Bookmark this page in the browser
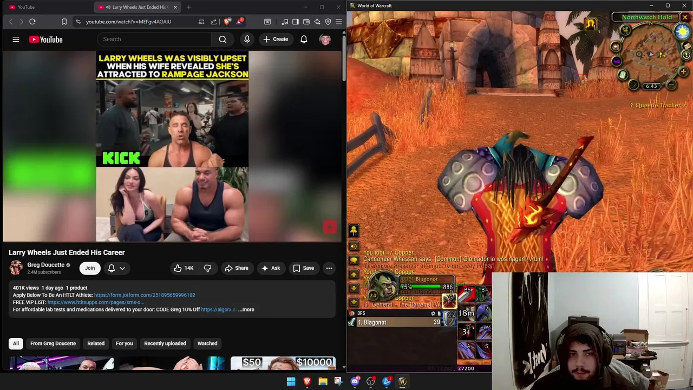The width and height of the screenshot is (693, 390). tap(64, 22)
